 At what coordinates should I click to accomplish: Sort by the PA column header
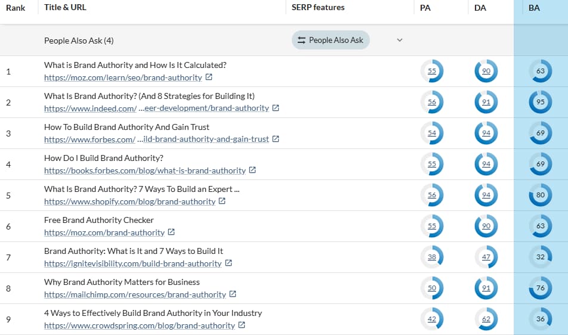425,8
